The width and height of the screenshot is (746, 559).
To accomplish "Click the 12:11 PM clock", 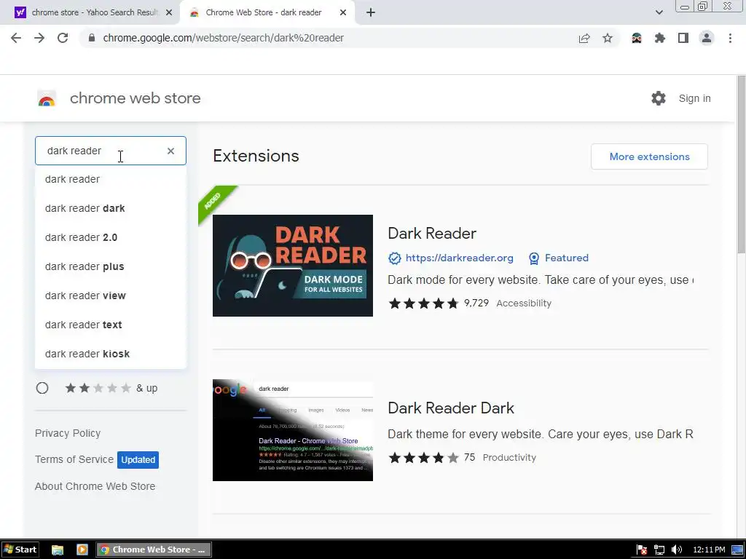I will click(x=709, y=550).
